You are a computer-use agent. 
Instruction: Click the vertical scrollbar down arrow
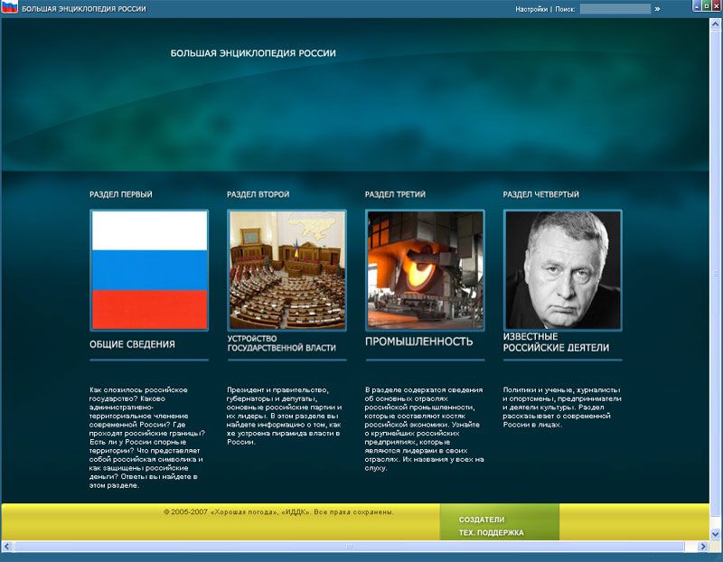tap(716, 534)
